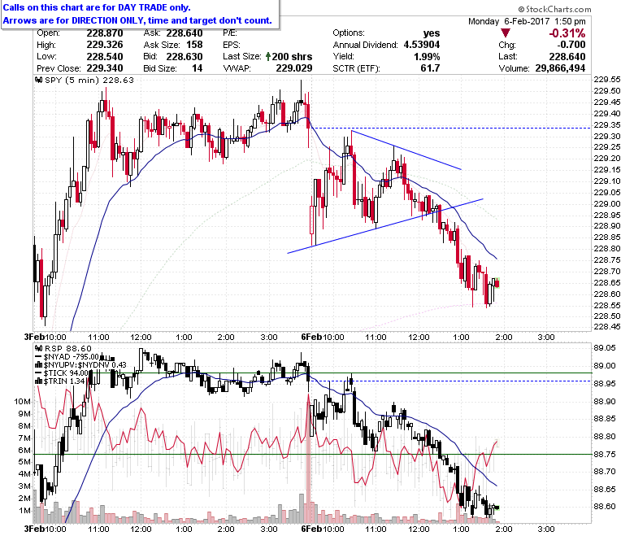Click the Bid Size value 14

tap(198, 68)
